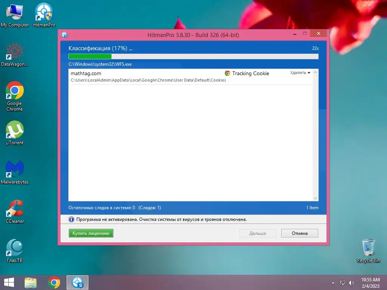Open the Recycle Bin

tap(368, 251)
